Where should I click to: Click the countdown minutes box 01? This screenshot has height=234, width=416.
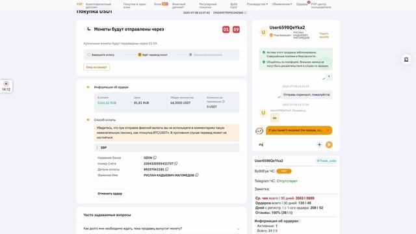[x=226, y=29]
